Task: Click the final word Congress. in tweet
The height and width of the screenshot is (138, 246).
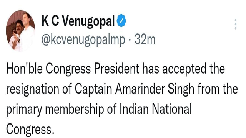Action: pyautogui.click(x=30, y=129)
